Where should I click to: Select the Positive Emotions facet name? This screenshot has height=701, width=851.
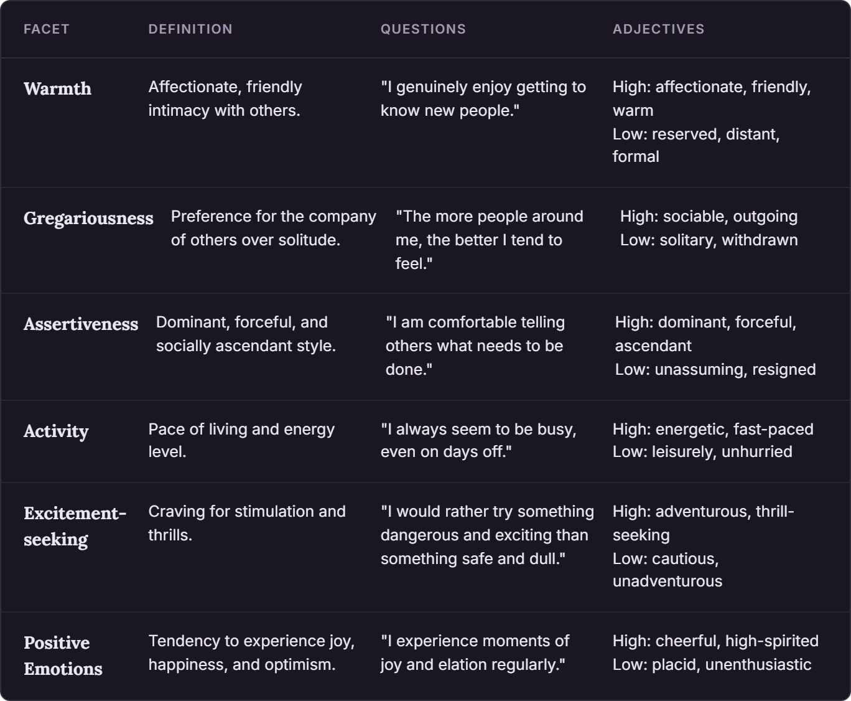pyautogui.click(x=63, y=656)
